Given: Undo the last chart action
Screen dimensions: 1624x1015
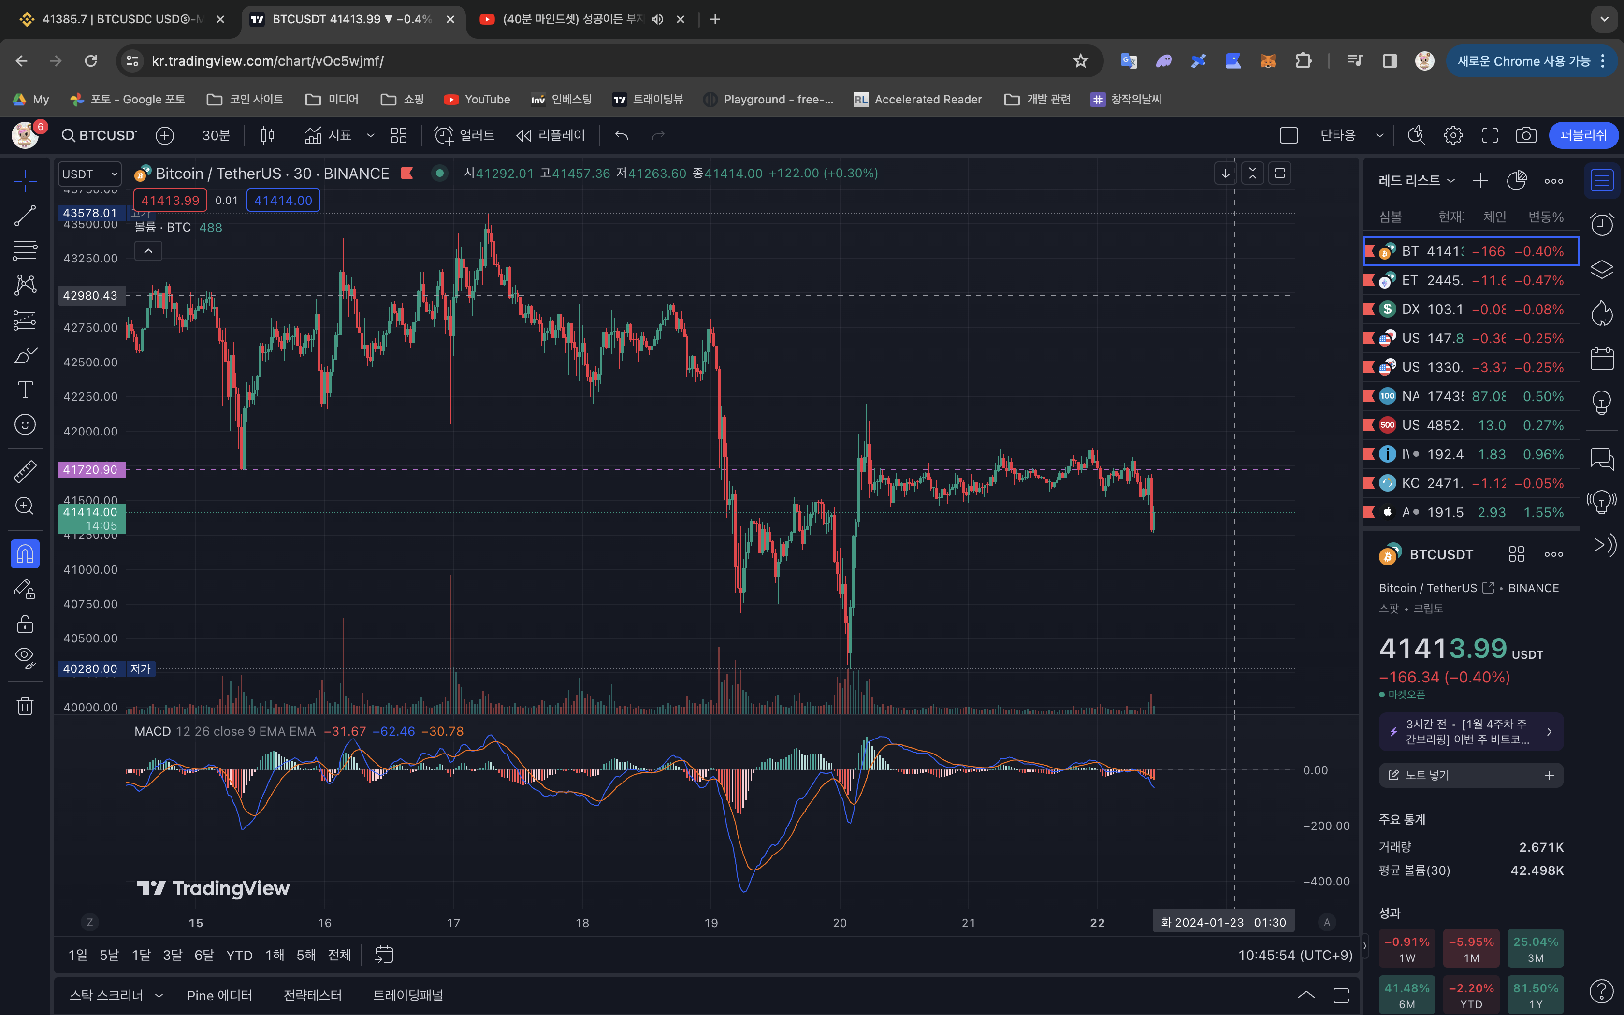Looking at the screenshot, I should pyautogui.click(x=622, y=136).
